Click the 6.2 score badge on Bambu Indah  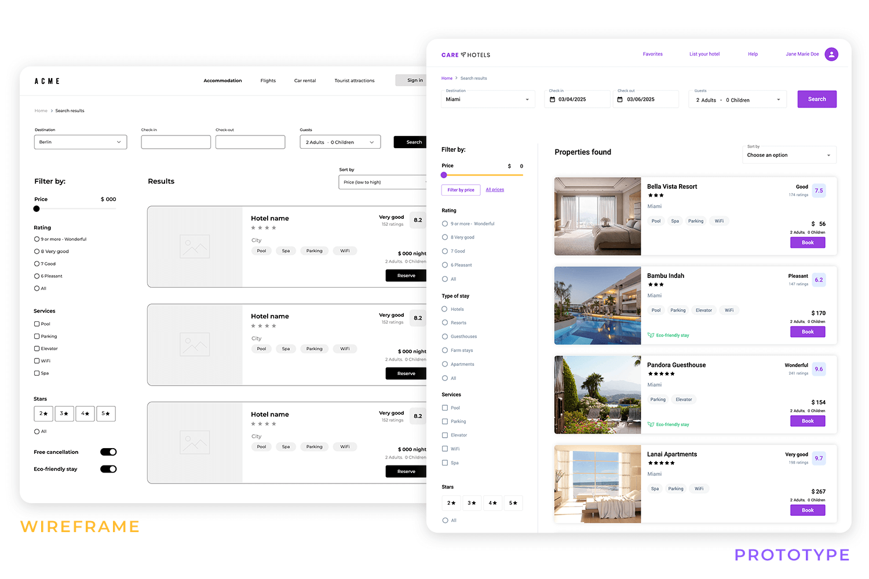click(x=819, y=280)
